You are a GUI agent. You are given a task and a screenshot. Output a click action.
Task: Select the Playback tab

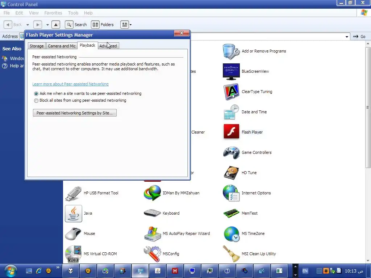click(x=87, y=45)
